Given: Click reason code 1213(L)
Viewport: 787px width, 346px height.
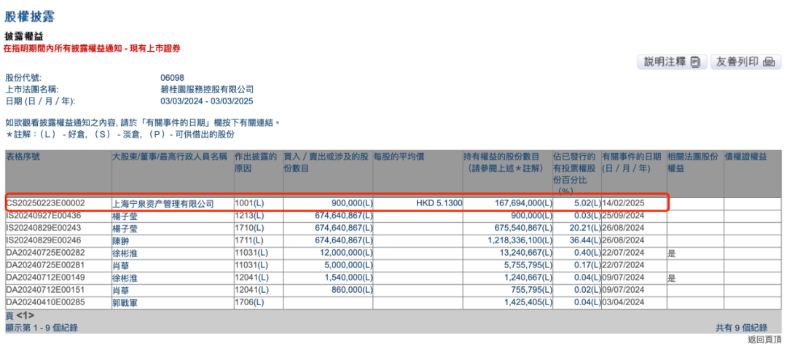Looking at the screenshot, I should (249, 216).
